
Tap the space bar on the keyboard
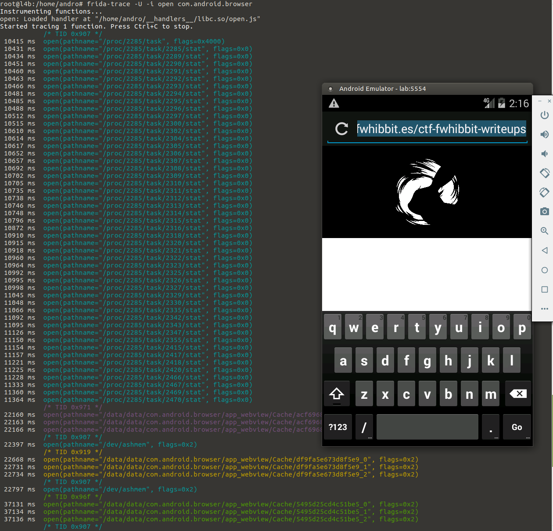point(427,427)
